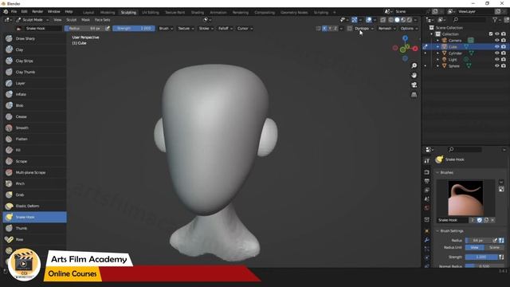This screenshot has width=510, height=287.
Task: Hide the Cylinder object in outliner
Action: 497,53
